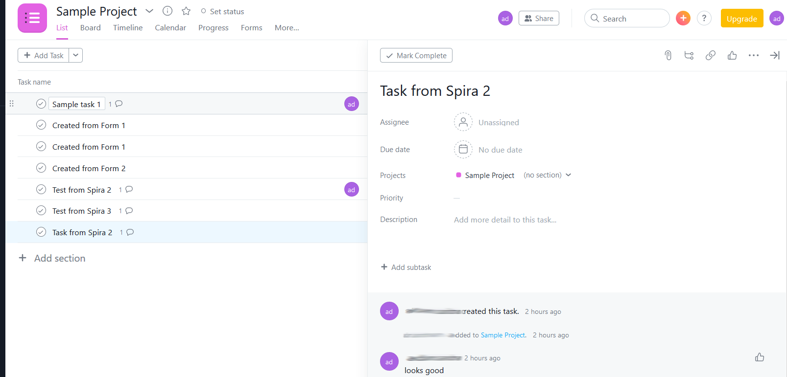Open the Timeline tab

(128, 28)
